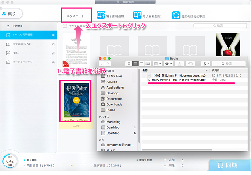
Task: Click Finder edit tags button
Action: 190,64
